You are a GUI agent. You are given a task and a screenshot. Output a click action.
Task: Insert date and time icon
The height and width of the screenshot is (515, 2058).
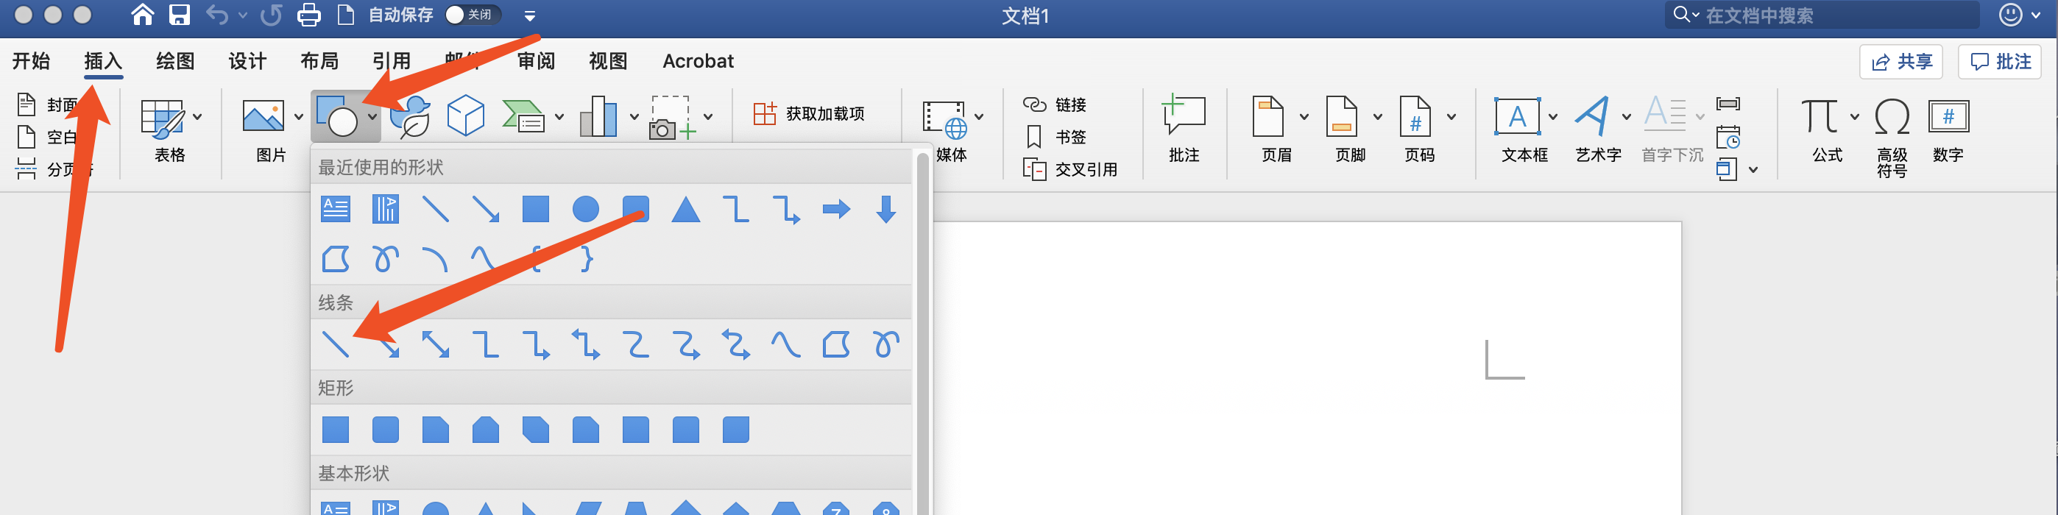(x=1728, y=138)
